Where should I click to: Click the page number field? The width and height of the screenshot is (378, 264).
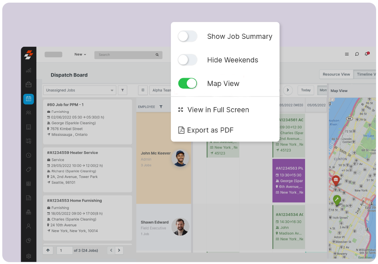tap(65, 250)
